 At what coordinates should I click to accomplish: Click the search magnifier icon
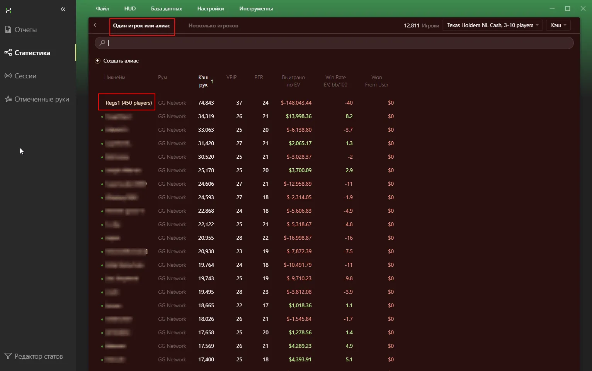[102, 43]
